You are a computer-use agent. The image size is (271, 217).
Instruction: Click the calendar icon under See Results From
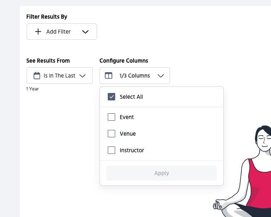pos(36,76)
